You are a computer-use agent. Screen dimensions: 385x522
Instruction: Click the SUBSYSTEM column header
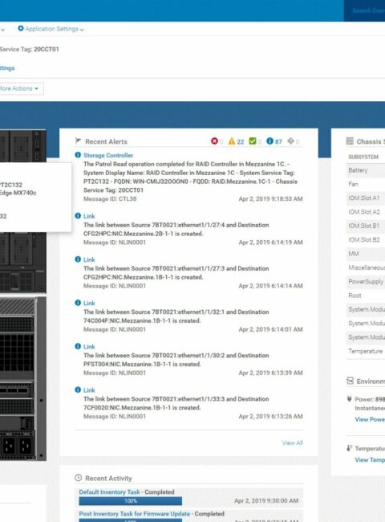[363, 157]
